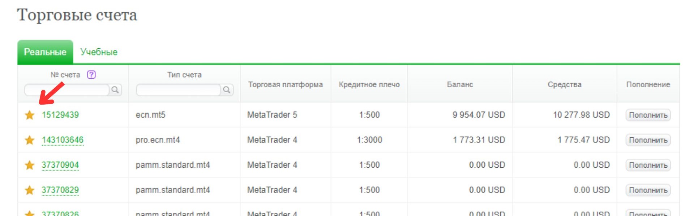Click the purple help icon next to № счета
This screenshot has width=694, height=216.
pyautogui.click(x=91, y=75)
